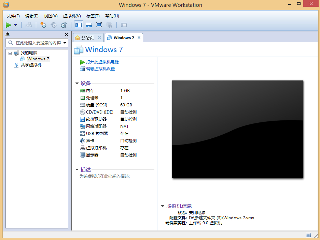Click 打开此虚拟机电源 link
The height and width of the screenshot is (240, 320).
[x=102, y=62]
